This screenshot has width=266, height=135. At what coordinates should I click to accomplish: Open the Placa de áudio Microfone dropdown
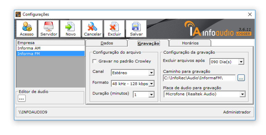(x=205, y=94)
